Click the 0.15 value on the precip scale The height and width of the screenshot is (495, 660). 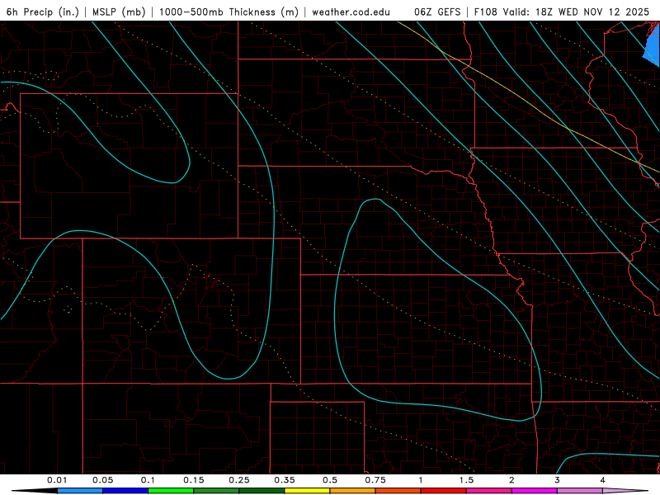click(x=194, y=480)
